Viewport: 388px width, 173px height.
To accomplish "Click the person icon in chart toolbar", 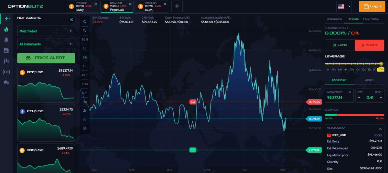I will click(85, 110).
